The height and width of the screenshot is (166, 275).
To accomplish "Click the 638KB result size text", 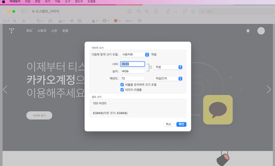I will coord(110,113).
